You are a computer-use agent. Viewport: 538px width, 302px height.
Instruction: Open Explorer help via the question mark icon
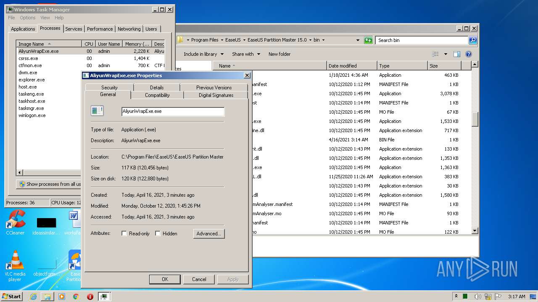469,54
